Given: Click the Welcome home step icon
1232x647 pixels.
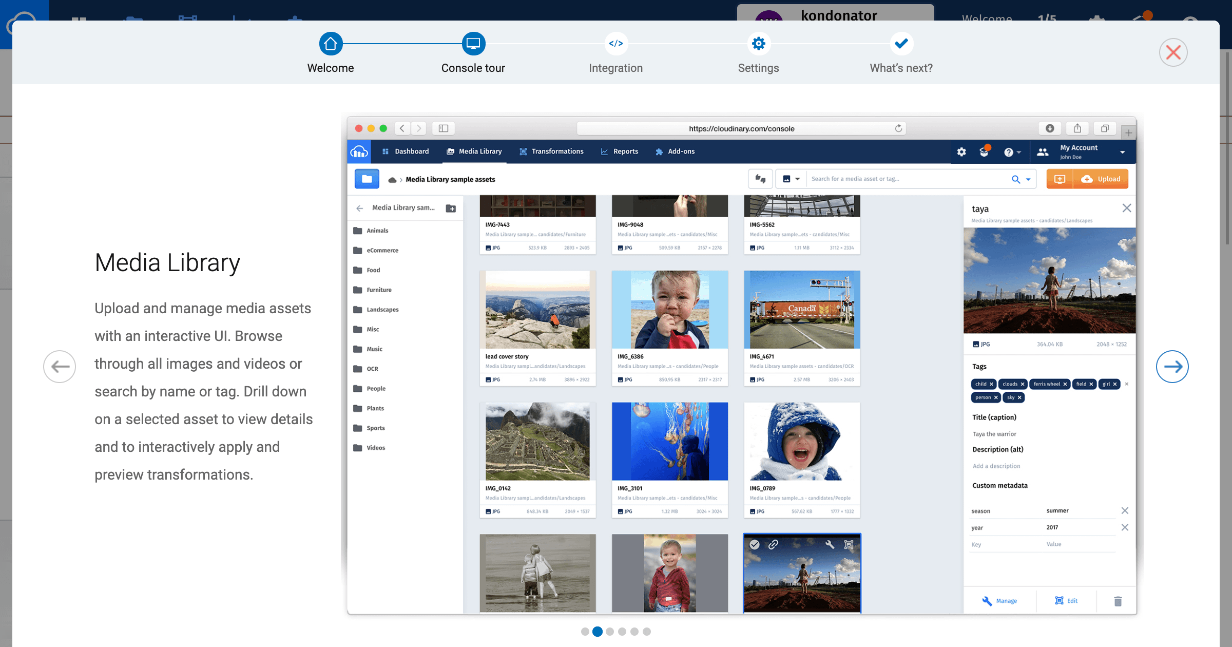Looking at the screenshot, I should click(331, 44).
